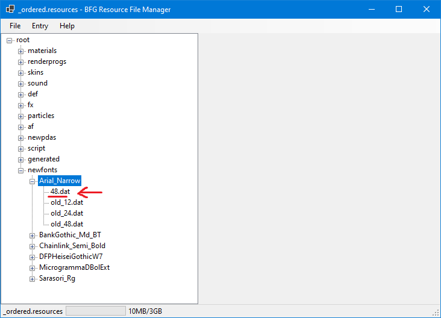
Task: Select the Sarasori_Rg label
Action: pos(57,278)
